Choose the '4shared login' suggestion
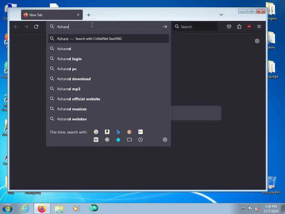This screenshot has width=285, height=214. pos(109,59)
